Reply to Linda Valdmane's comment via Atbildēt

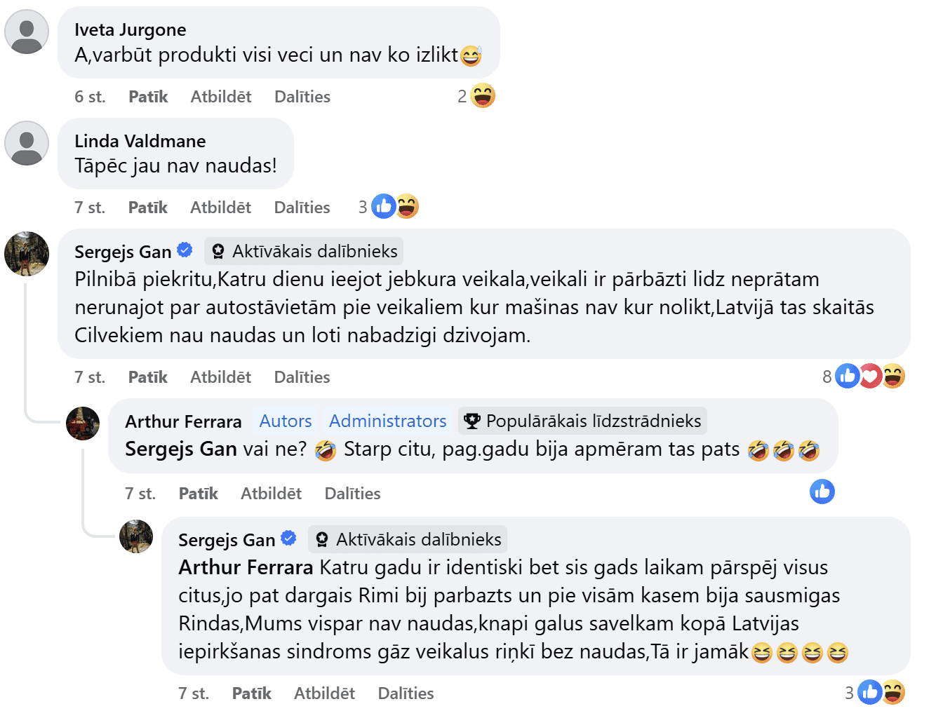point(220,208)
